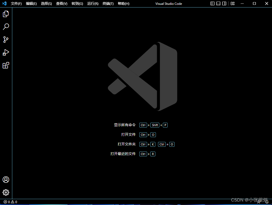Open the 文件(F) menu
The width and height of the screenshot is (272, 205).
click(x=16, y=4)
